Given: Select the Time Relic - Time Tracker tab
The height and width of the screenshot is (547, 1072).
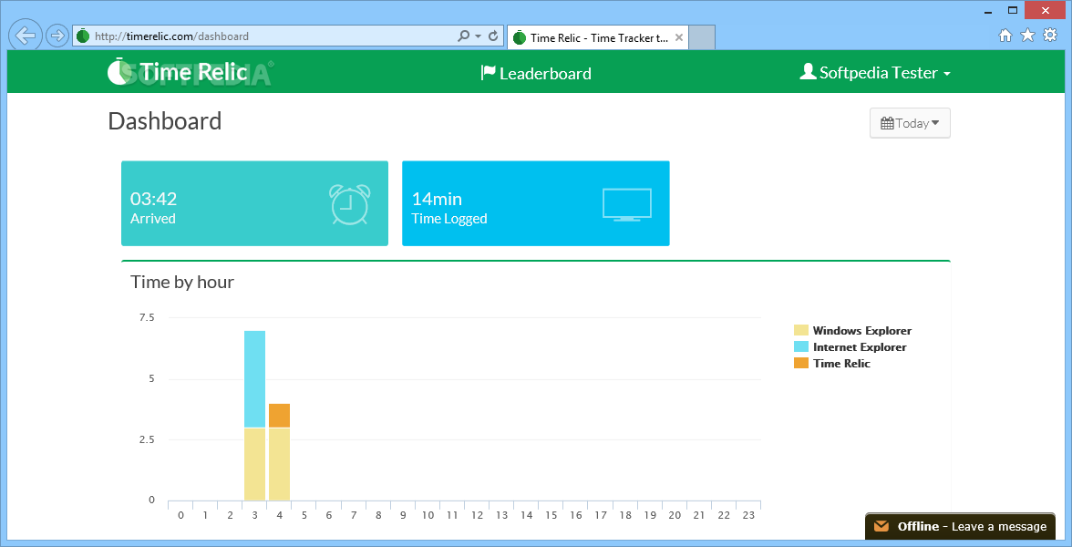Looking at the screenshot, I should pos(598,37).
